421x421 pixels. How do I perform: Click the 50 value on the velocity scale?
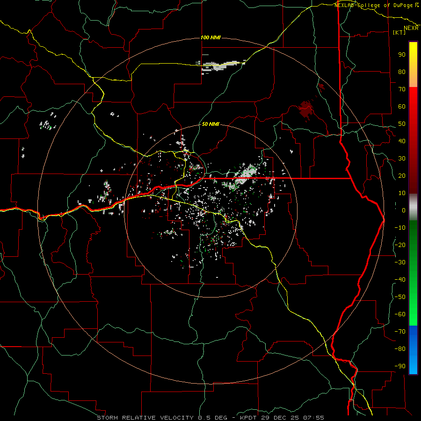pos(402,124)
